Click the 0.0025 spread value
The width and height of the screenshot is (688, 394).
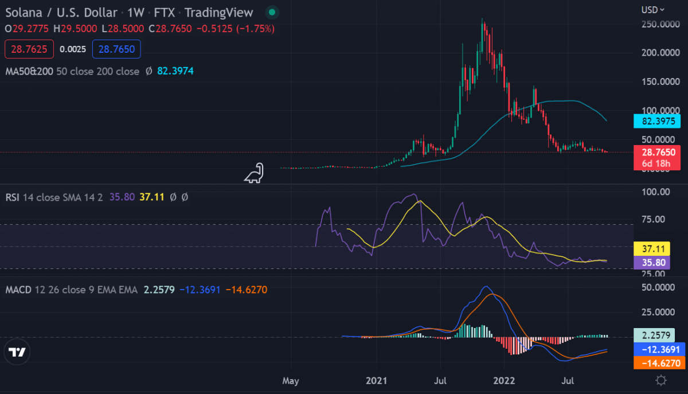point(73,49)
